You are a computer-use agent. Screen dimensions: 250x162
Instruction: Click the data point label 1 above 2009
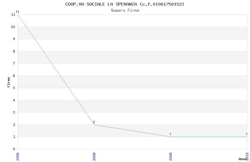coord(170,134)
